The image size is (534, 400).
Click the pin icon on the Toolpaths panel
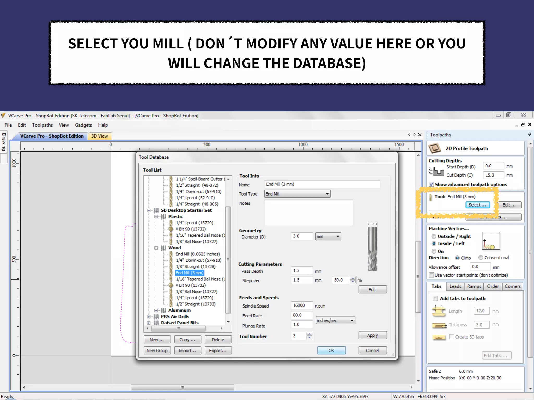point(529,134)
